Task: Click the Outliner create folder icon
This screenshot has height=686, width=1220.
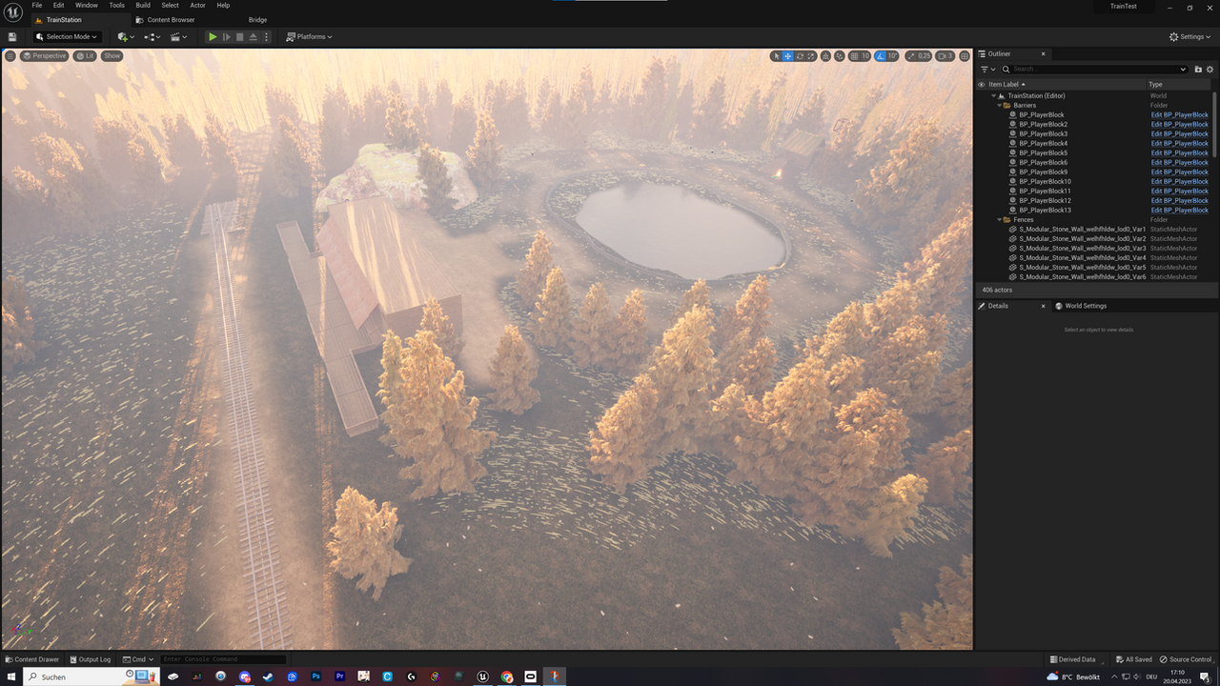Action: tap(1198, 70)
